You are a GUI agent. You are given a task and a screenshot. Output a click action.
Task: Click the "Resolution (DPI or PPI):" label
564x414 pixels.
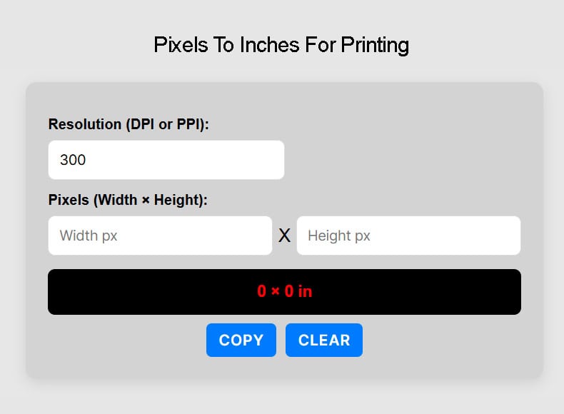tap(129, 124)
